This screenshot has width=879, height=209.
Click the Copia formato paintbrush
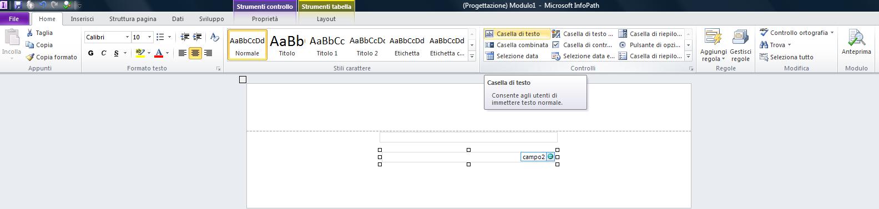pyautogui.click(x=30, y=57)
